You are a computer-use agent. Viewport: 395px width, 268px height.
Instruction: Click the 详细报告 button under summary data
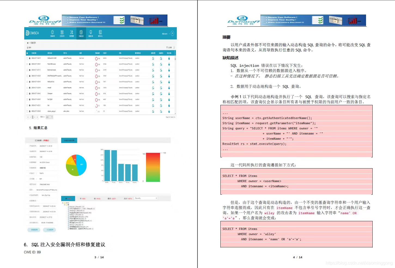34,230
